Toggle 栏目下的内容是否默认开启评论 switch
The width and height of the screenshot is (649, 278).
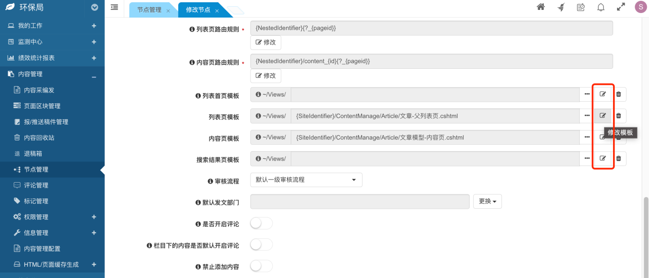(261, 245)
